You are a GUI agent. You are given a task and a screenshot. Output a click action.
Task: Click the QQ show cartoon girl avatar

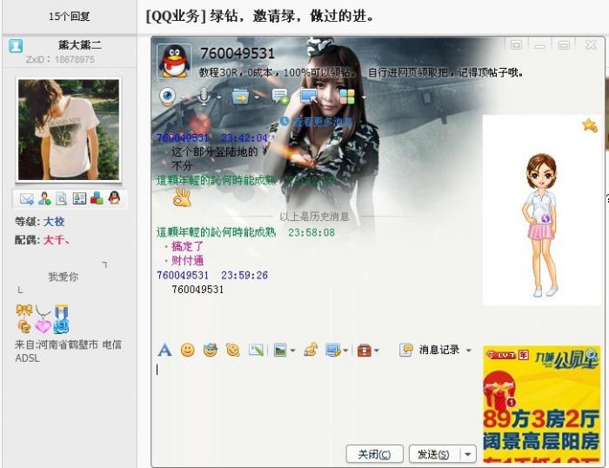pyautogui.click(x=541, y=224)
